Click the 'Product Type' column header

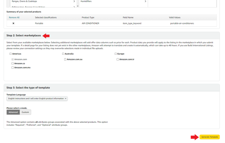tap(88, 18)
